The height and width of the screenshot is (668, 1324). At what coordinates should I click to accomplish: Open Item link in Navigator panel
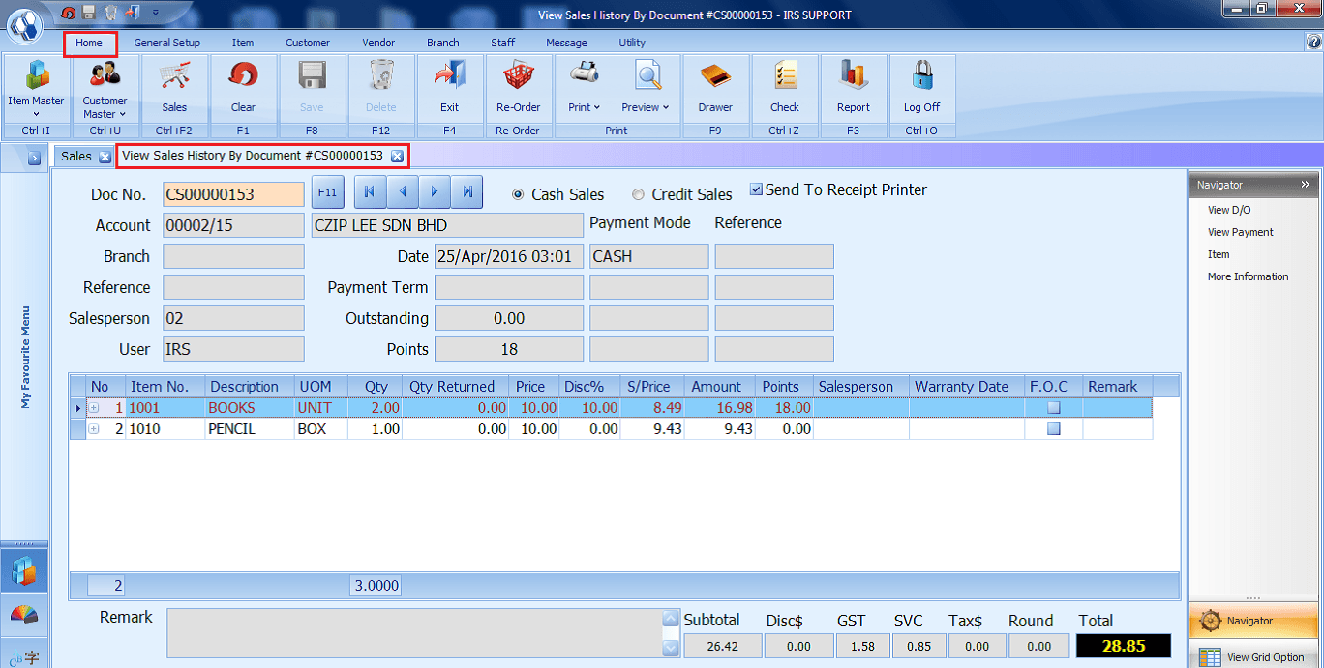(x=1219, y=254)
